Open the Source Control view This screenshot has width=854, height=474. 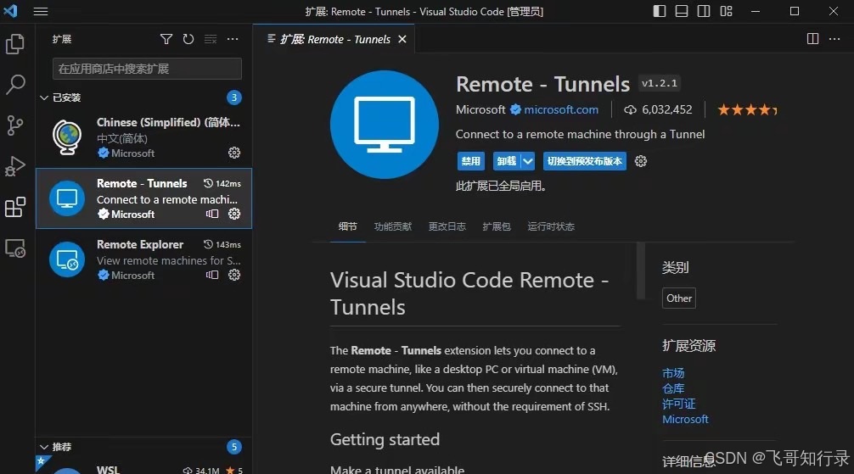15,125
